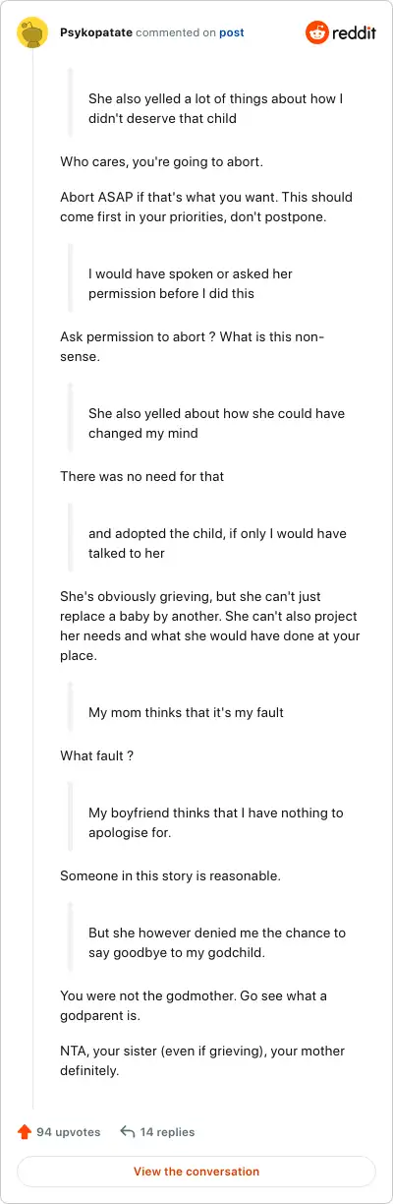Click the 'View the conversation' button
The height and width of the screenshot is (1204, 393).
pyautogui.click(x=196, y=1172)
